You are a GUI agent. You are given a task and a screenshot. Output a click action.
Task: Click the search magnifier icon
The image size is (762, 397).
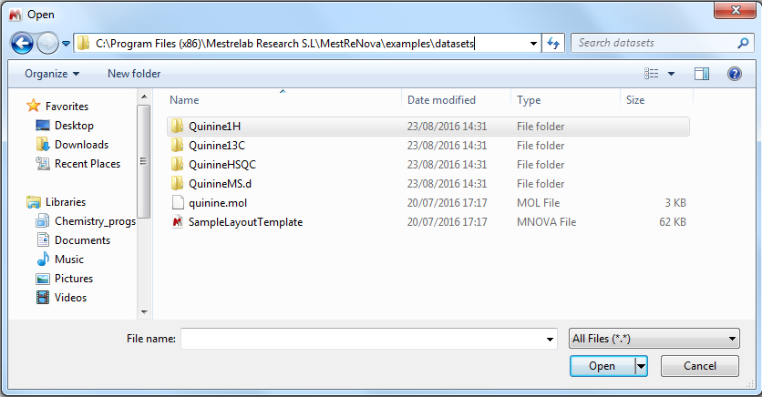[743, 43]
